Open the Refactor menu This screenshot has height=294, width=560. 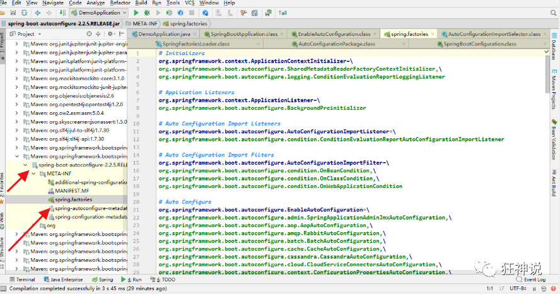[x=120, y=3]
